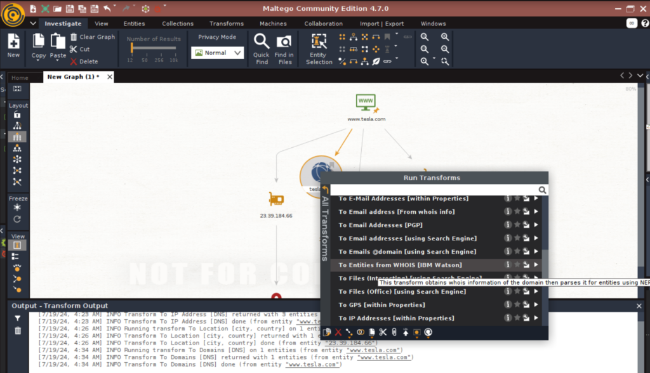650x373 pixels.
Task: Click the open folder icon in title bar
Action: tap(57, 9)
